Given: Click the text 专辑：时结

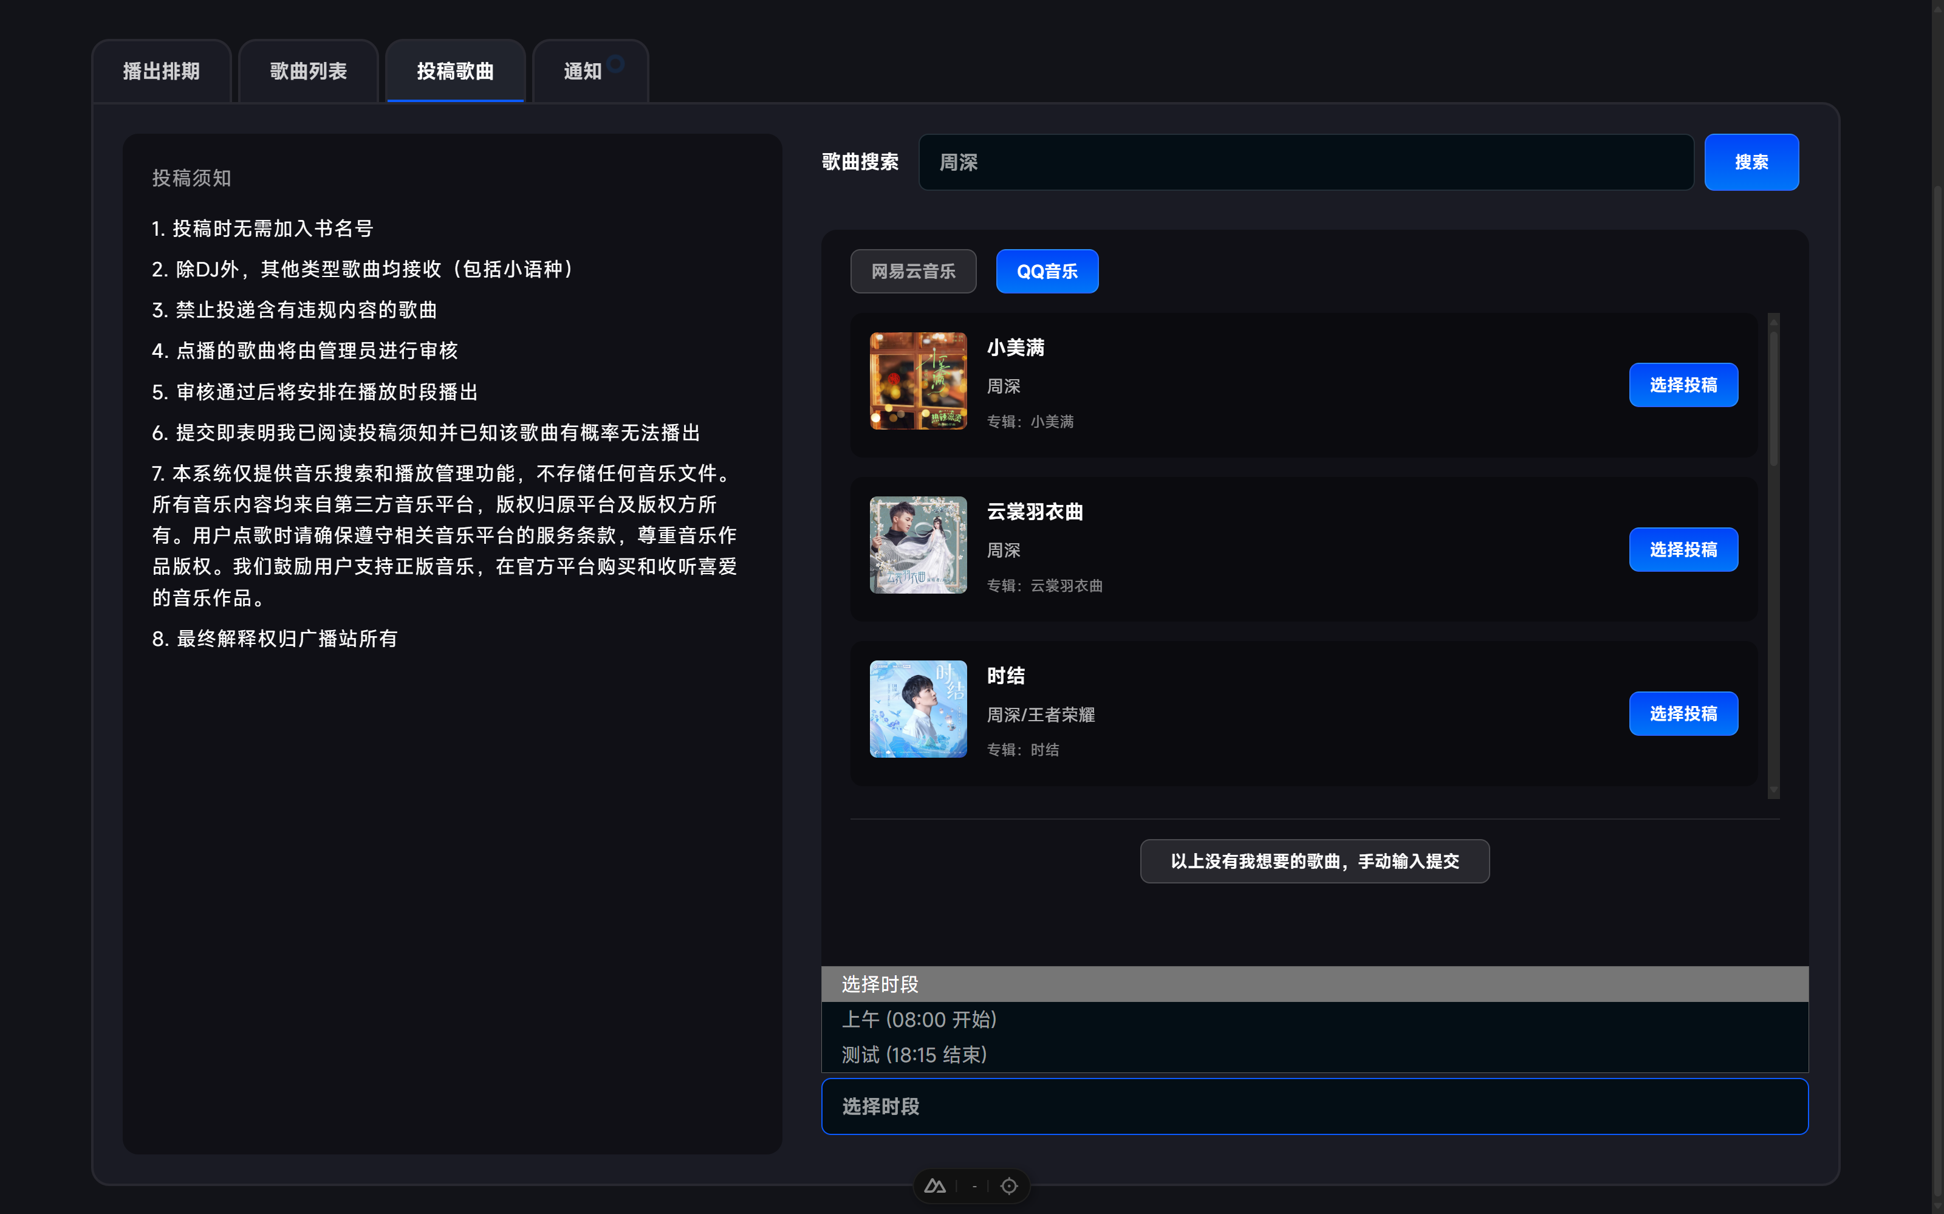Looking at the screenshot, I should (x=1022, y=750).
